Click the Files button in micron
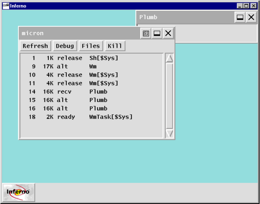This screenshot has width=260, height=204. point(91,46)
